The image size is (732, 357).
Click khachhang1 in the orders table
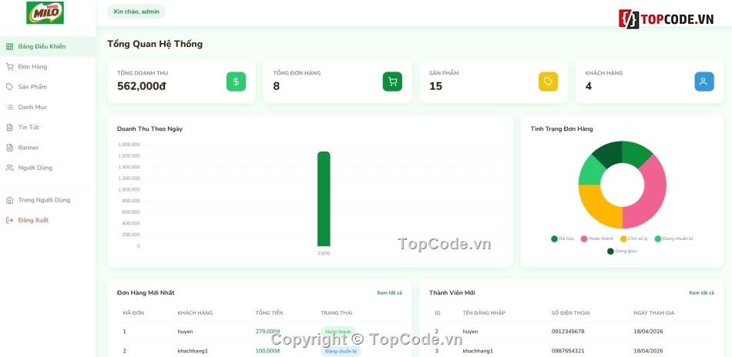[x=193, y=351]
